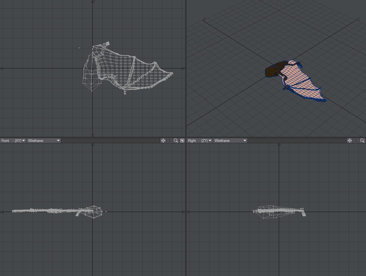Screen dimensions: 366x276
Task: Open the Wireframe display mode dropdown in Right viewport
Action: [x=230, y=140]
